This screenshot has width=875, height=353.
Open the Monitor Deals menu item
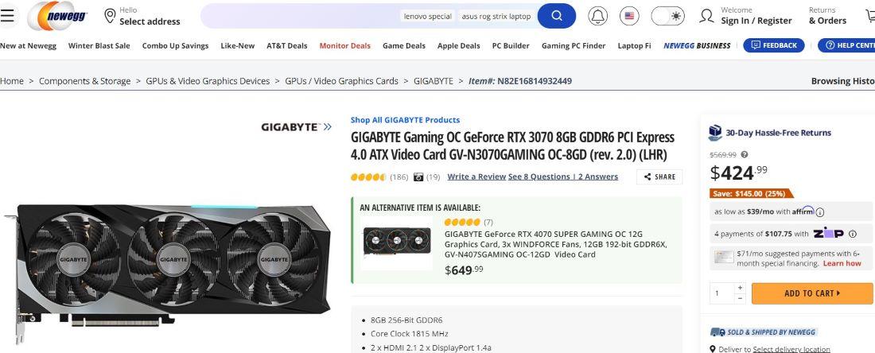tap(345, 46)
